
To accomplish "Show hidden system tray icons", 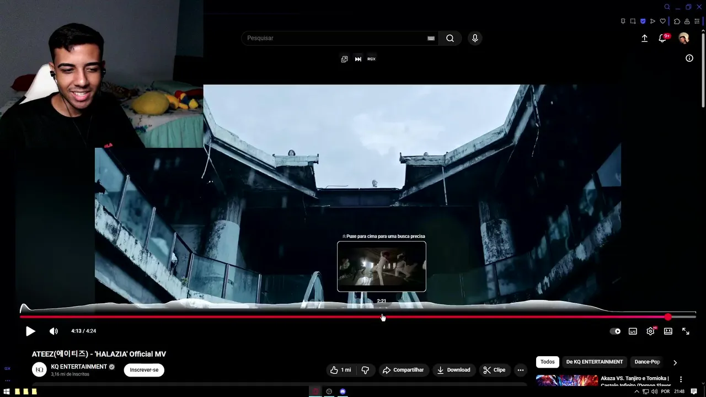I will 637,391.
